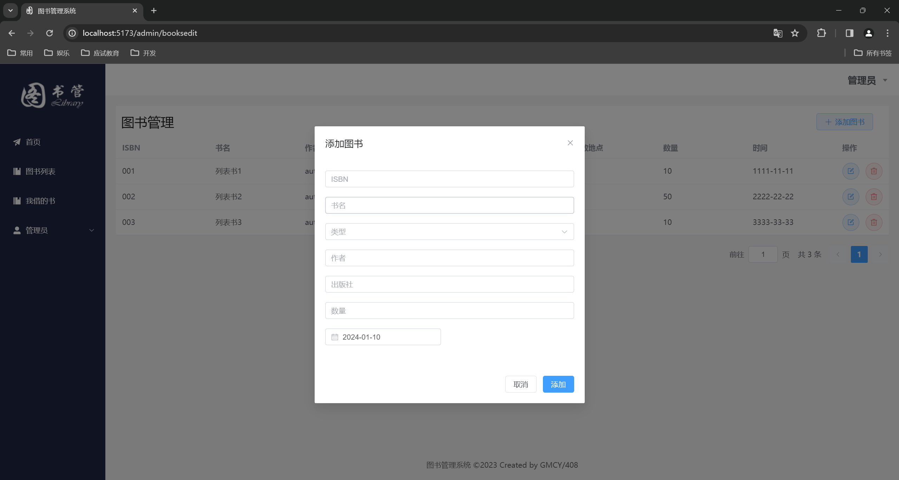Open the 首页 sidebar menu item
The width and height of the screenshot is (899, 480).
[53, 142]
